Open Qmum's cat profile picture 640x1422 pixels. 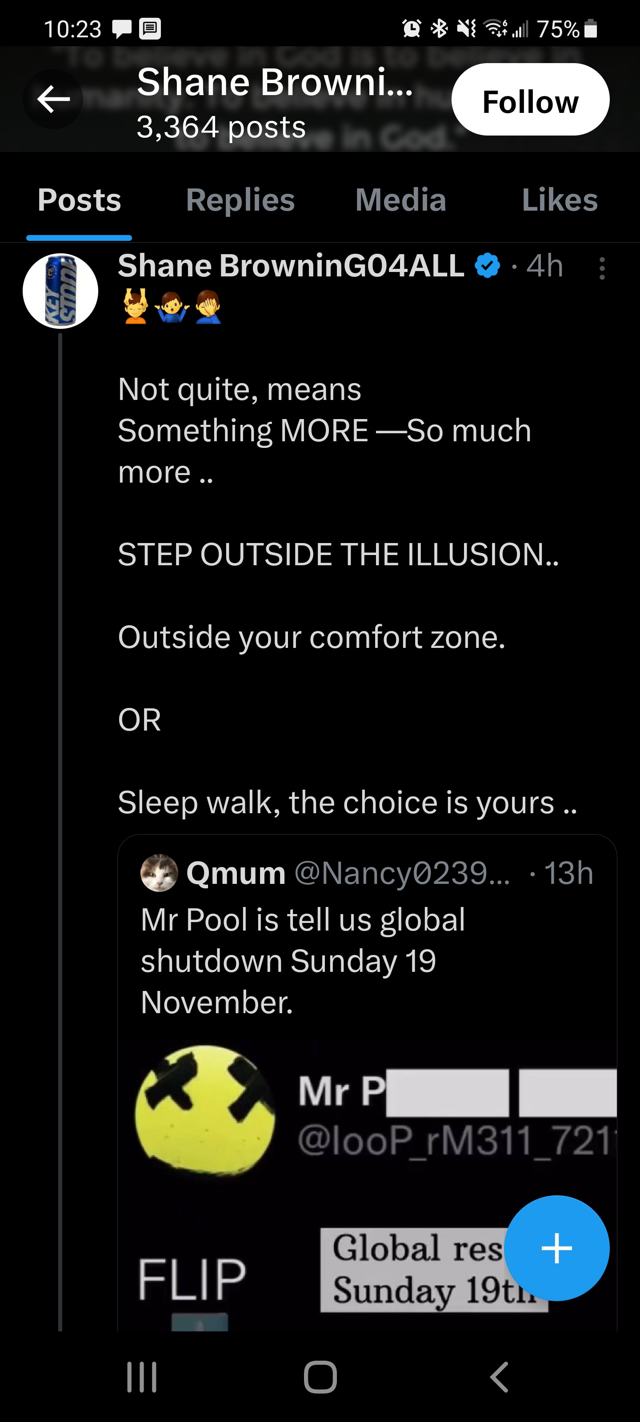tap(159, 873)
